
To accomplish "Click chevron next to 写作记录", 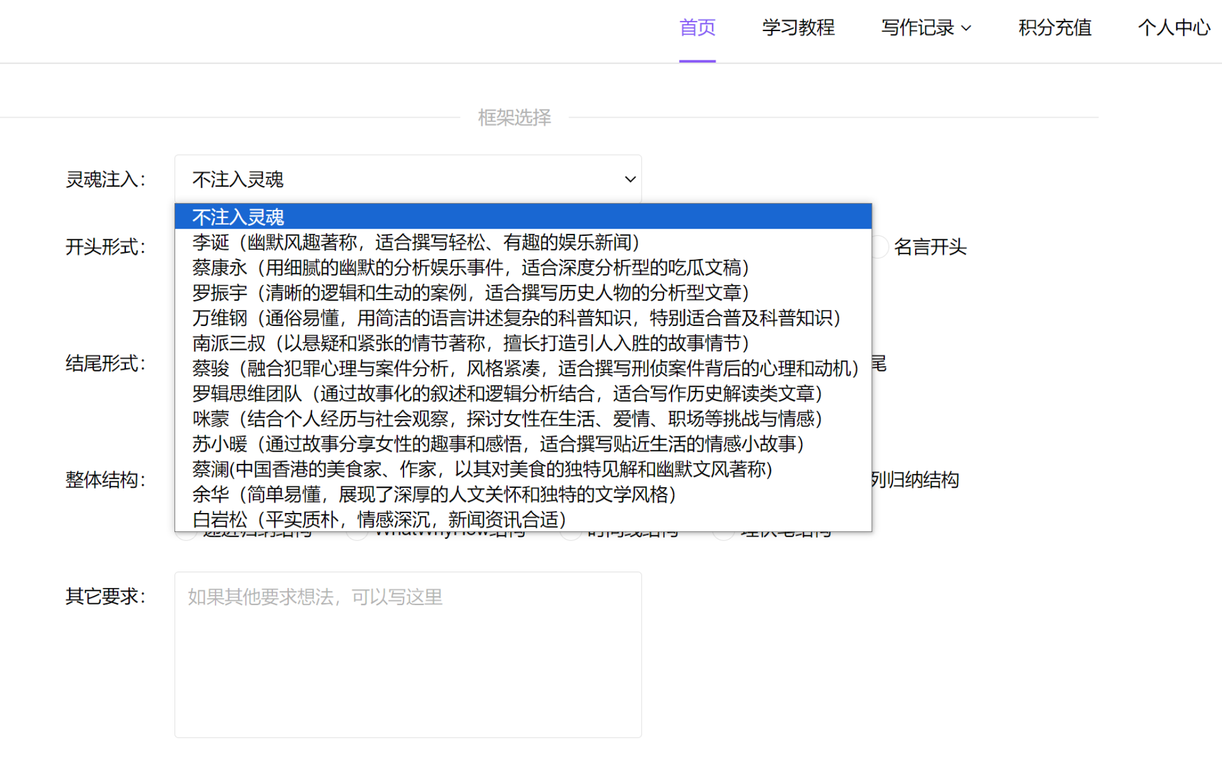I will point(967,28).
